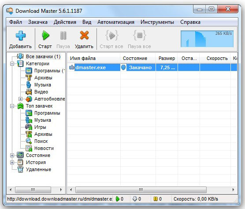Click the Старт все toolbar icon
This screenshot has width=245, height=209.
pyautogui.click(x=111, y=35)
